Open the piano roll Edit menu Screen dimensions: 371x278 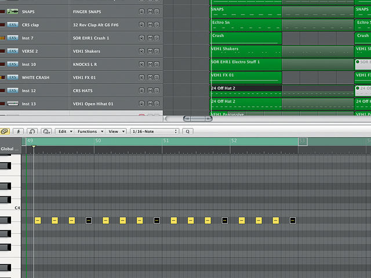(x=65, y=131)
